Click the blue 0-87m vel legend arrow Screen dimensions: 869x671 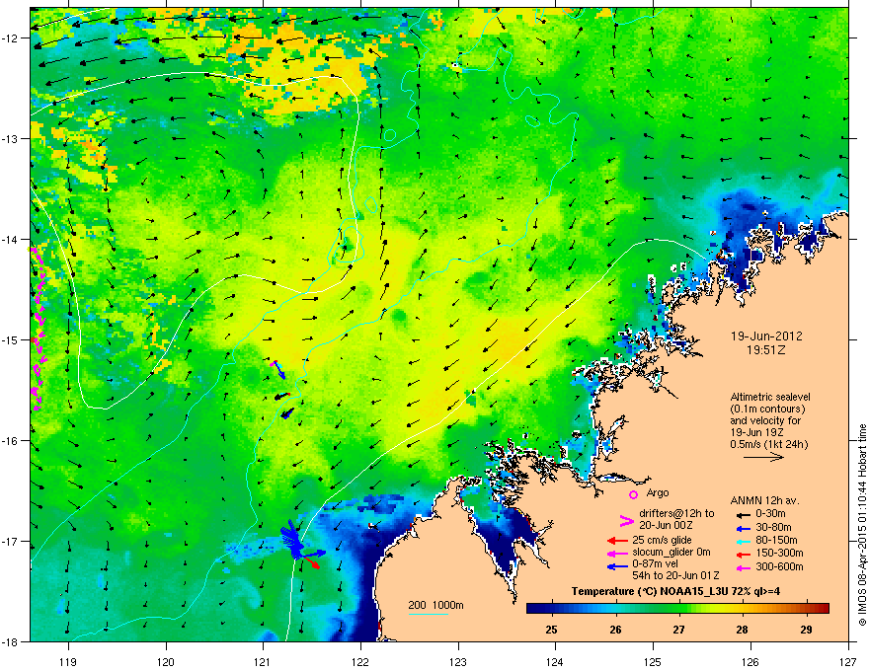(x=617, y=566)
